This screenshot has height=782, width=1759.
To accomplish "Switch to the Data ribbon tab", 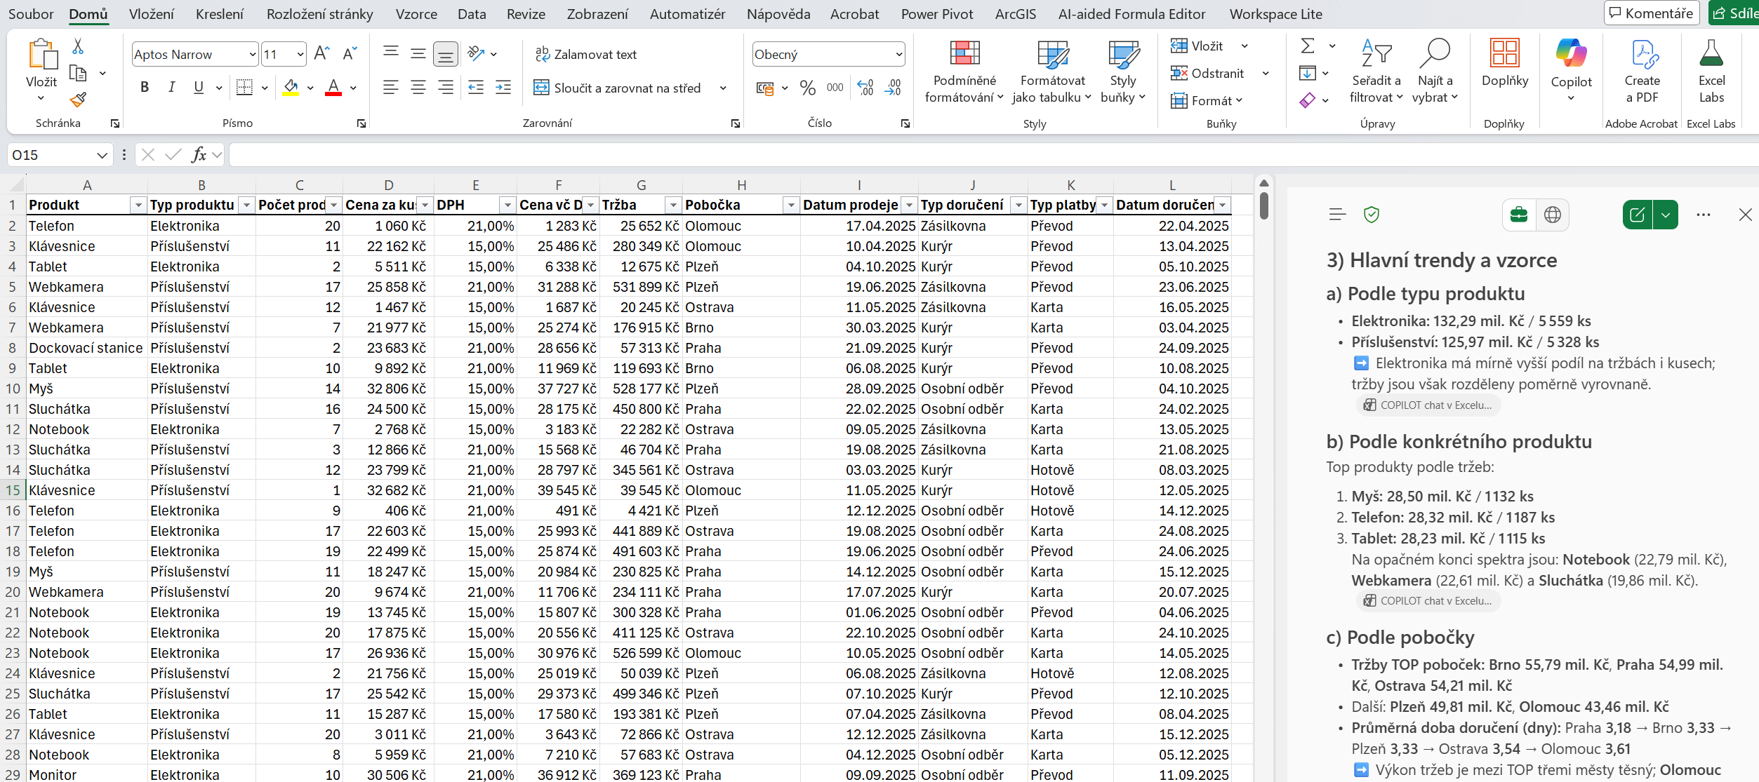I will click(x=471, y=14).
